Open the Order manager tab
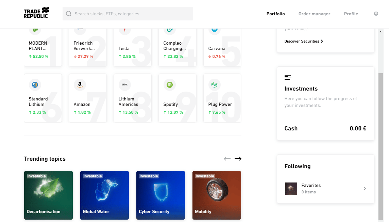This screenshot has height=222, width=389. click(x=314, y=14)
